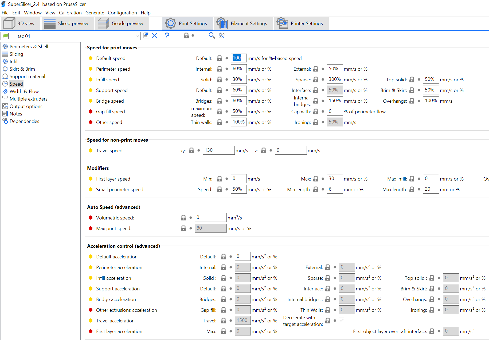
Task: Open the Gcode preview view
Action: tap(122, 23)
